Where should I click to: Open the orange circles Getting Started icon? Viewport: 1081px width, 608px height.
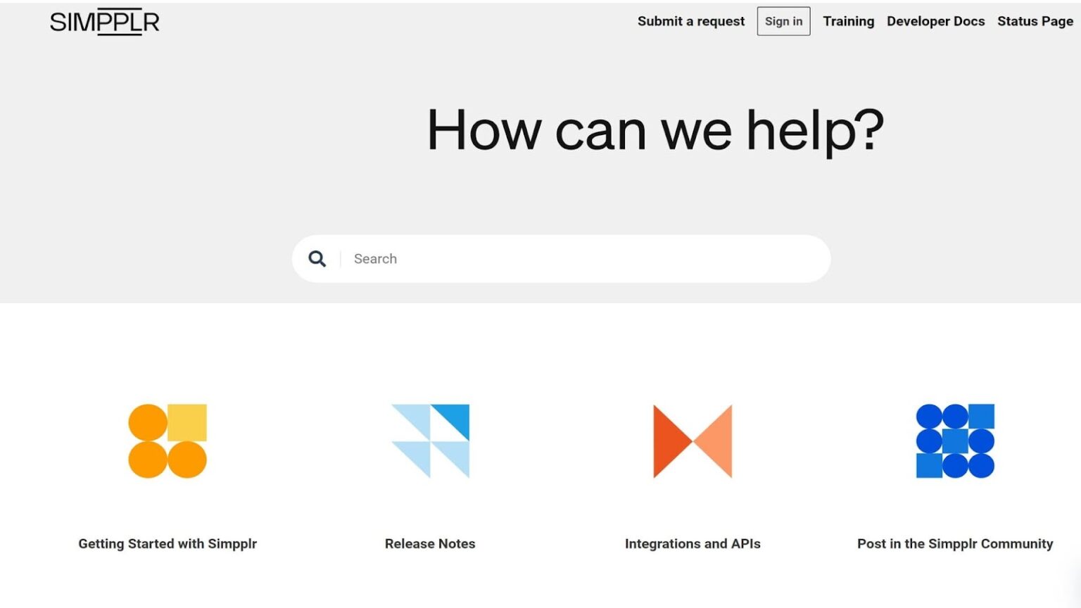pos(167,441)
